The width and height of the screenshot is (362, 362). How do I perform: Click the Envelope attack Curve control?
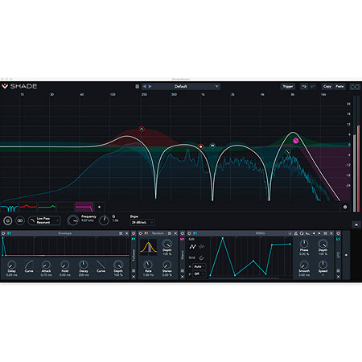(x=29, y=265)
